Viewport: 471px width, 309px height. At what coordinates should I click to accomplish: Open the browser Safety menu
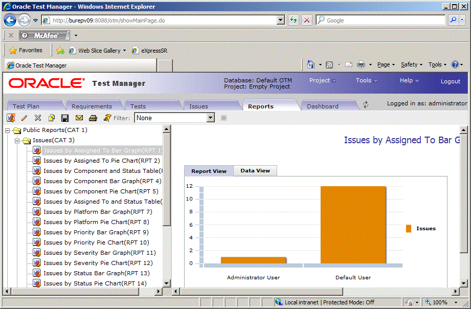click(412, 64)
